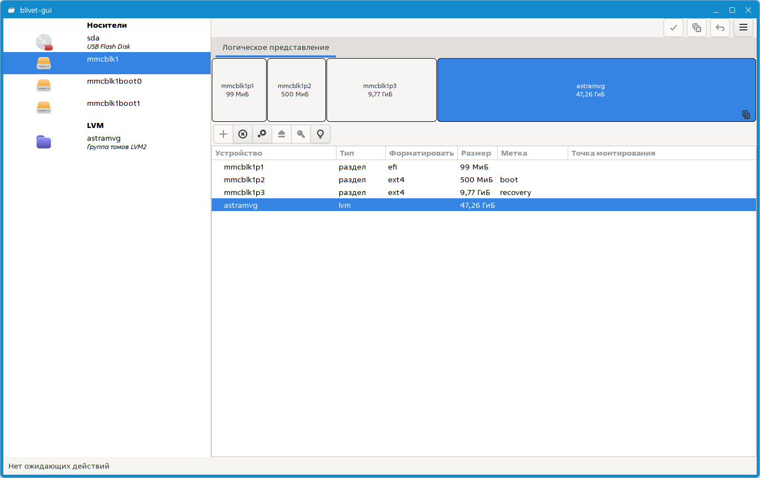Screen dimensions: 760x478
Task: Click the add new device plus icon
Action: tap(223, 134)
